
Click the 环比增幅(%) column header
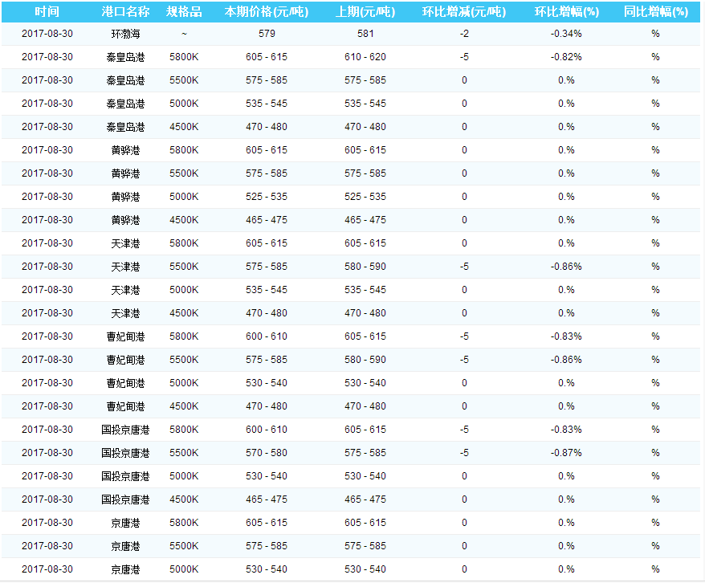coord(566,11)
